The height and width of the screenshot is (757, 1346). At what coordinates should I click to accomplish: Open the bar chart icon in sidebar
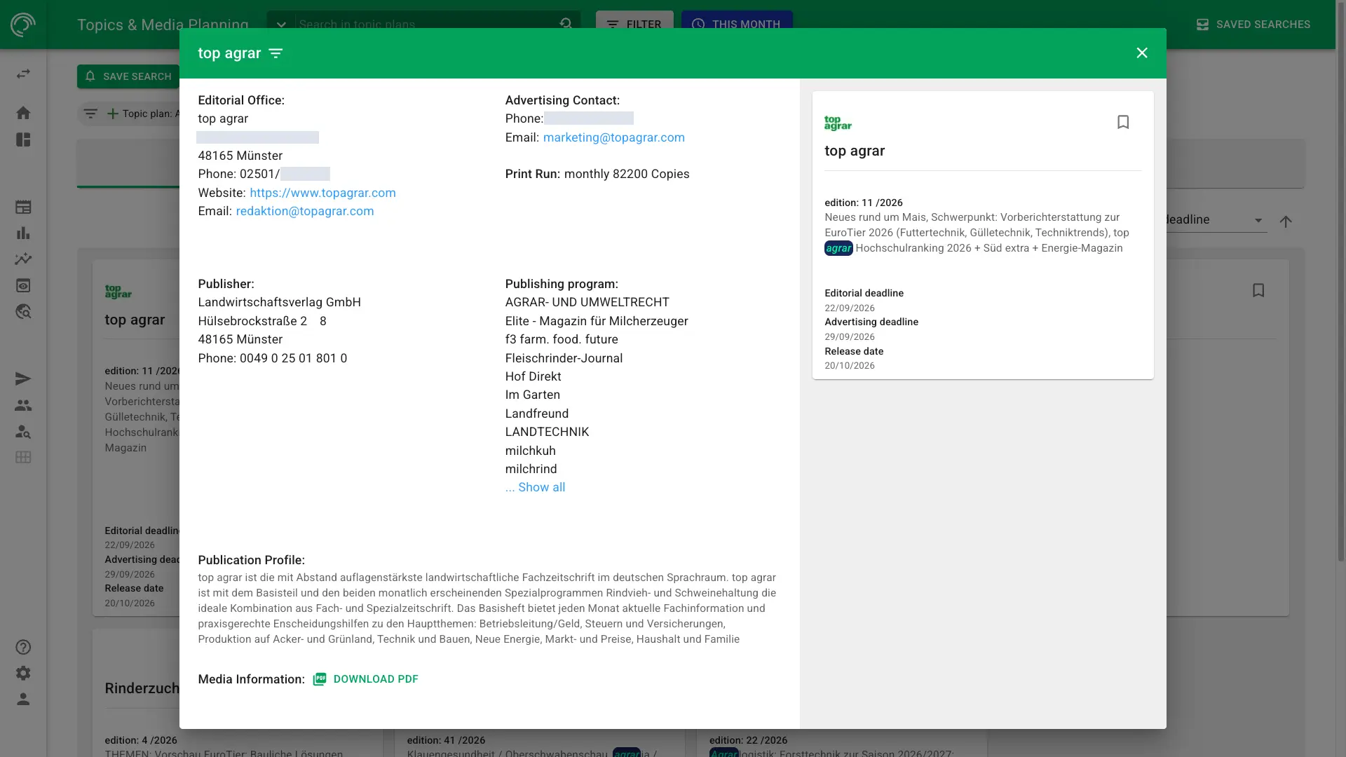point(23,233)
